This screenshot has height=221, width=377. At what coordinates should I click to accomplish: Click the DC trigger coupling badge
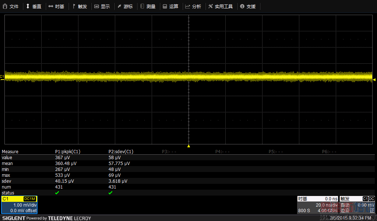pyautogui.click(x=371, y=199)
